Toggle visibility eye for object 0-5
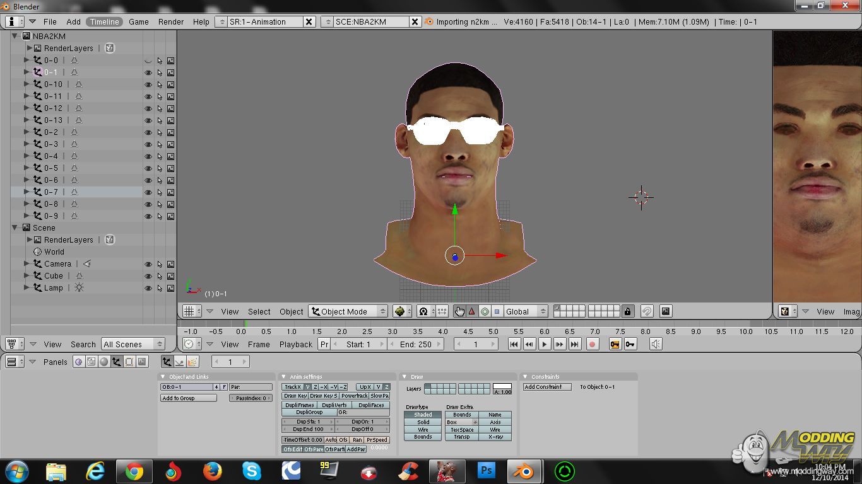 (148, 168)
